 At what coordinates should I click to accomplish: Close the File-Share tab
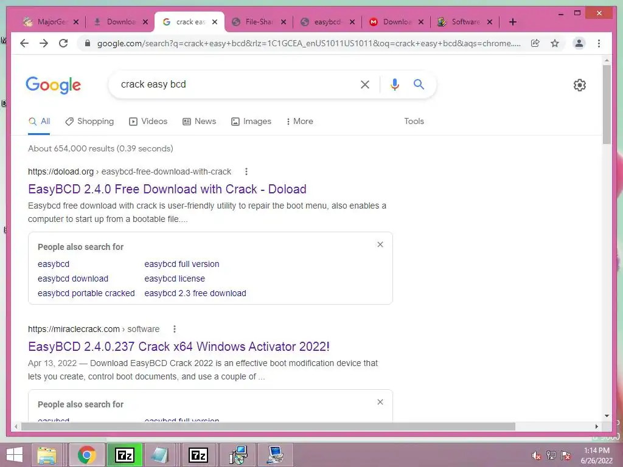(x=284, y=22)
